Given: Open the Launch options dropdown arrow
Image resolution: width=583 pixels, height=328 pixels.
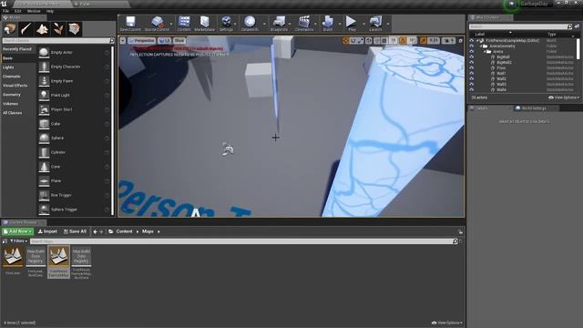Looking at the screenshot, I should 388,25.
